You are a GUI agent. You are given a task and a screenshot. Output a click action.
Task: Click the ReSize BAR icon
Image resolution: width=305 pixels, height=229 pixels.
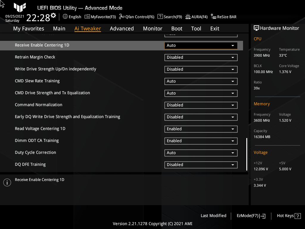[x=213, y=17]
